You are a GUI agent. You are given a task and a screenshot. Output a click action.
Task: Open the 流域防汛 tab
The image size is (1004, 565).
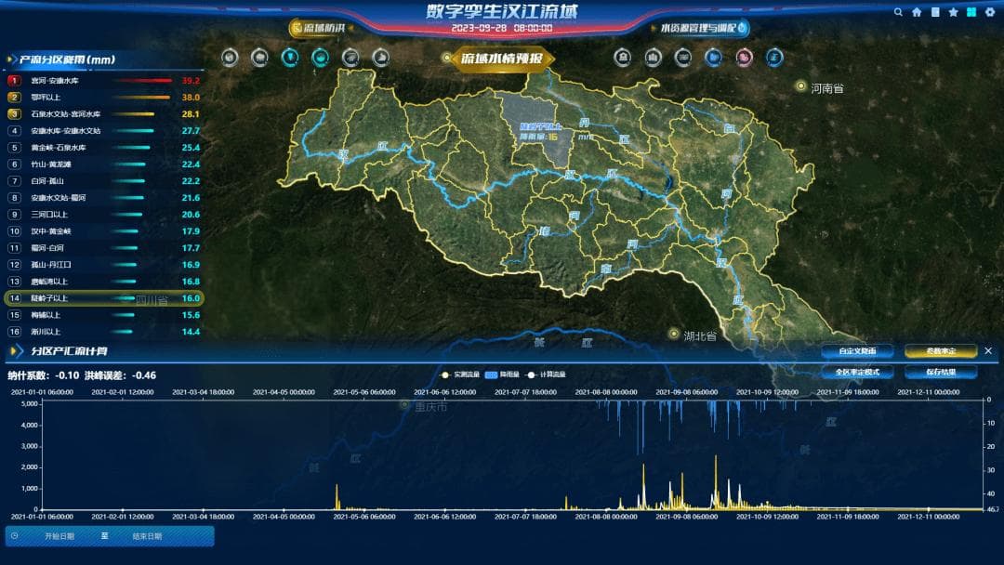318,28
